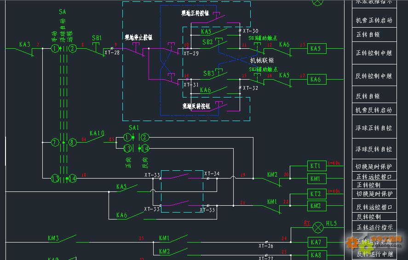
Task: Click the KM3 contact label
Action: [53, 238]
